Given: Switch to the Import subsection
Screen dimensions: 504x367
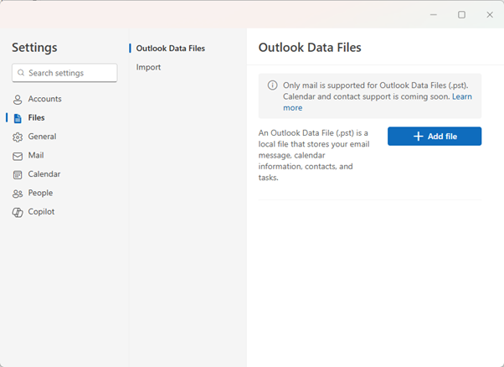Looking at the screenshot, I should click(x=148, y=67).
